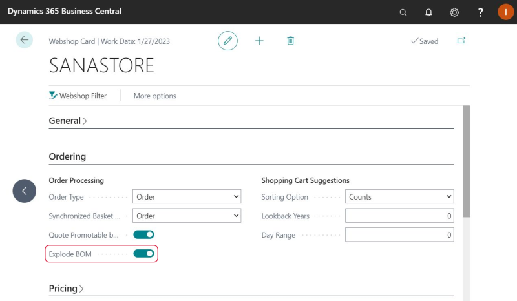The height and width of the screenshot is (301, 517).
Task: Edit the Webshop Card with pencil icon
Action: tap(227, 41)
